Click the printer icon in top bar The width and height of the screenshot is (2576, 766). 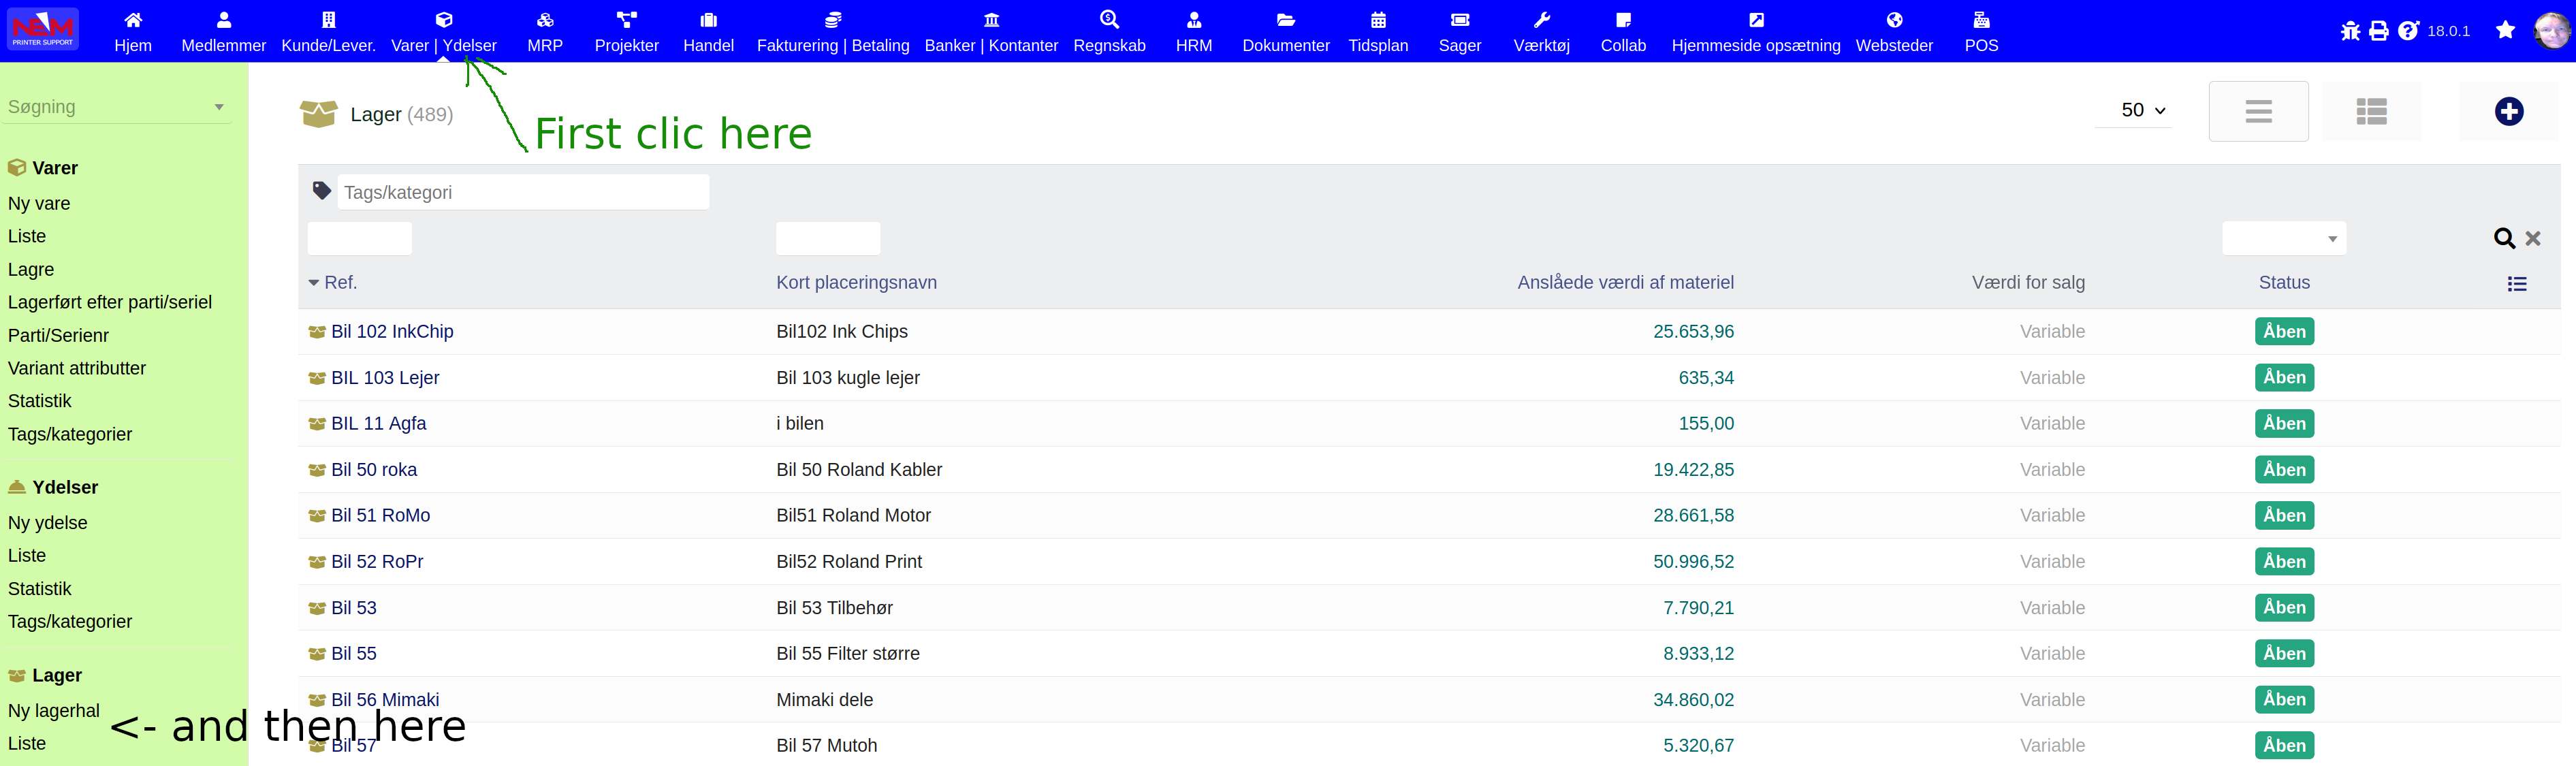(2379, 31)
